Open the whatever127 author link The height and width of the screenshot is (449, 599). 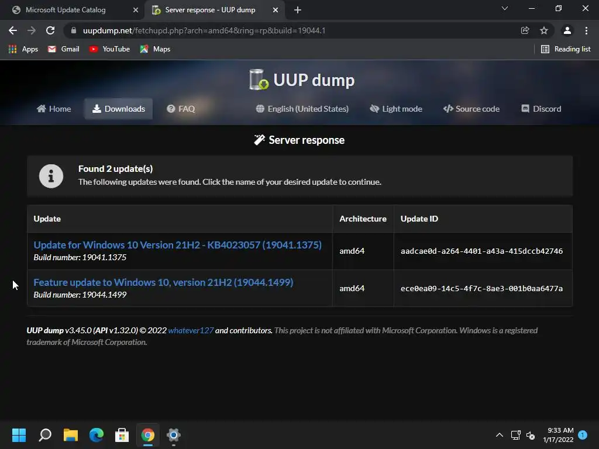[191, 330]
